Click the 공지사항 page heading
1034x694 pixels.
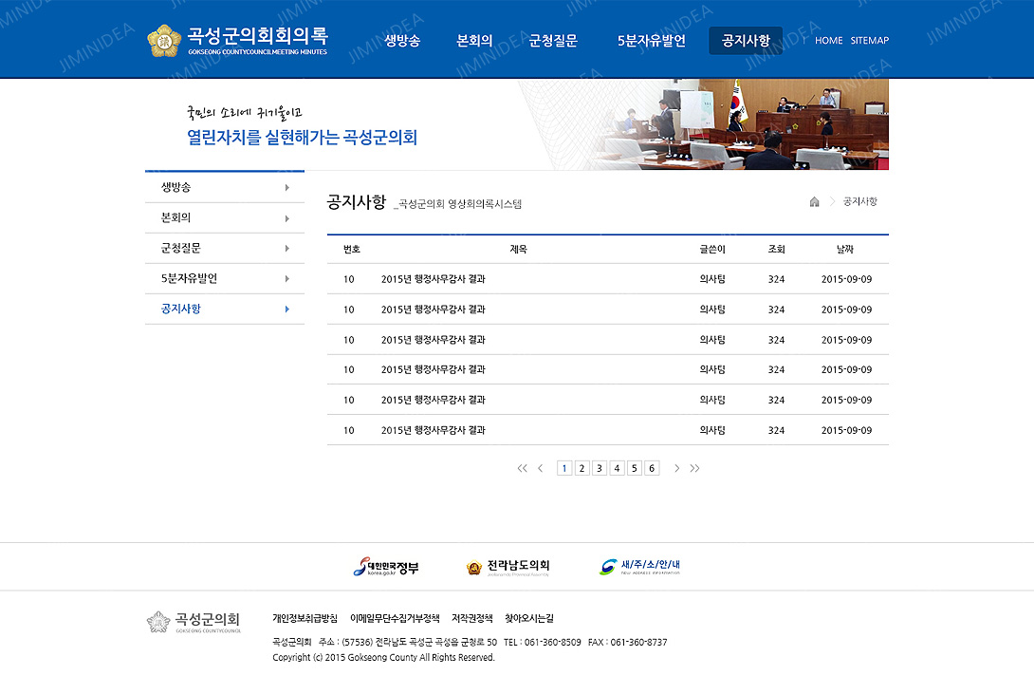[x=356, y=202]
